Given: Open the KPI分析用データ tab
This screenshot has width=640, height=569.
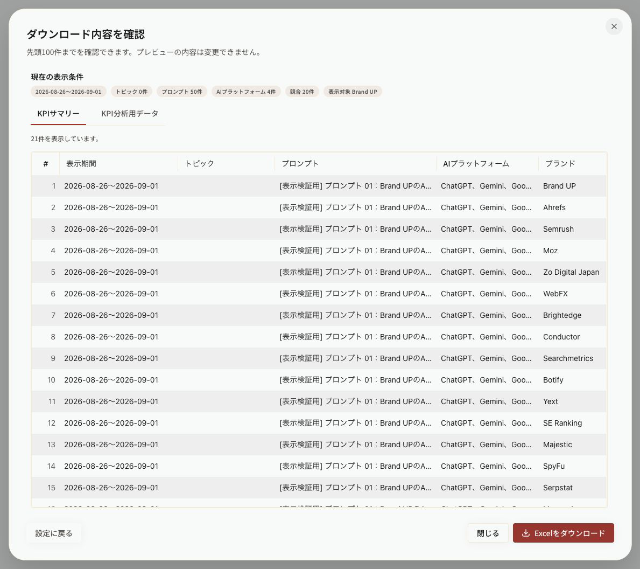Looking at the screenshot, I should tap(130, 114).
